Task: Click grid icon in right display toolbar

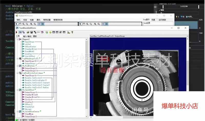Action: tap(103, 24)
